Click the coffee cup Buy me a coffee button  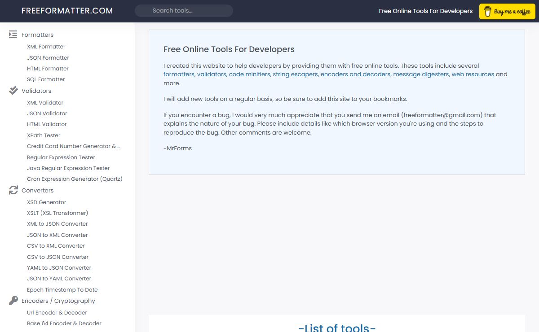pyautogui.click(x=507, y=12)
